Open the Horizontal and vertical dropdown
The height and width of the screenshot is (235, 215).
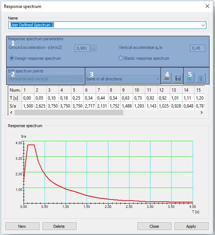46,79
